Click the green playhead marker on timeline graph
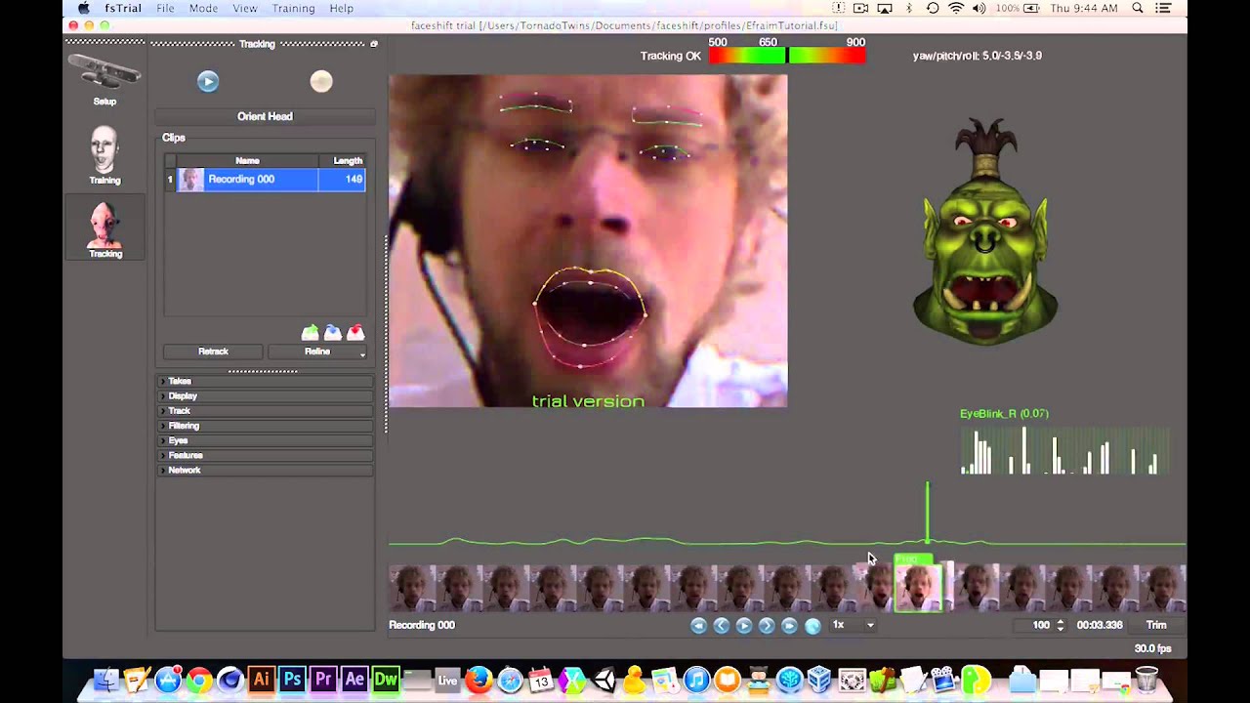Viewport: 1250px width, 703px height. (x=927, y=513)
